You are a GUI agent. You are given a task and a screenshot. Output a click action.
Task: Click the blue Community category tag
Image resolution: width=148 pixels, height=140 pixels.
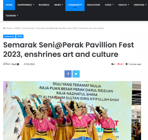coord(9,36)
